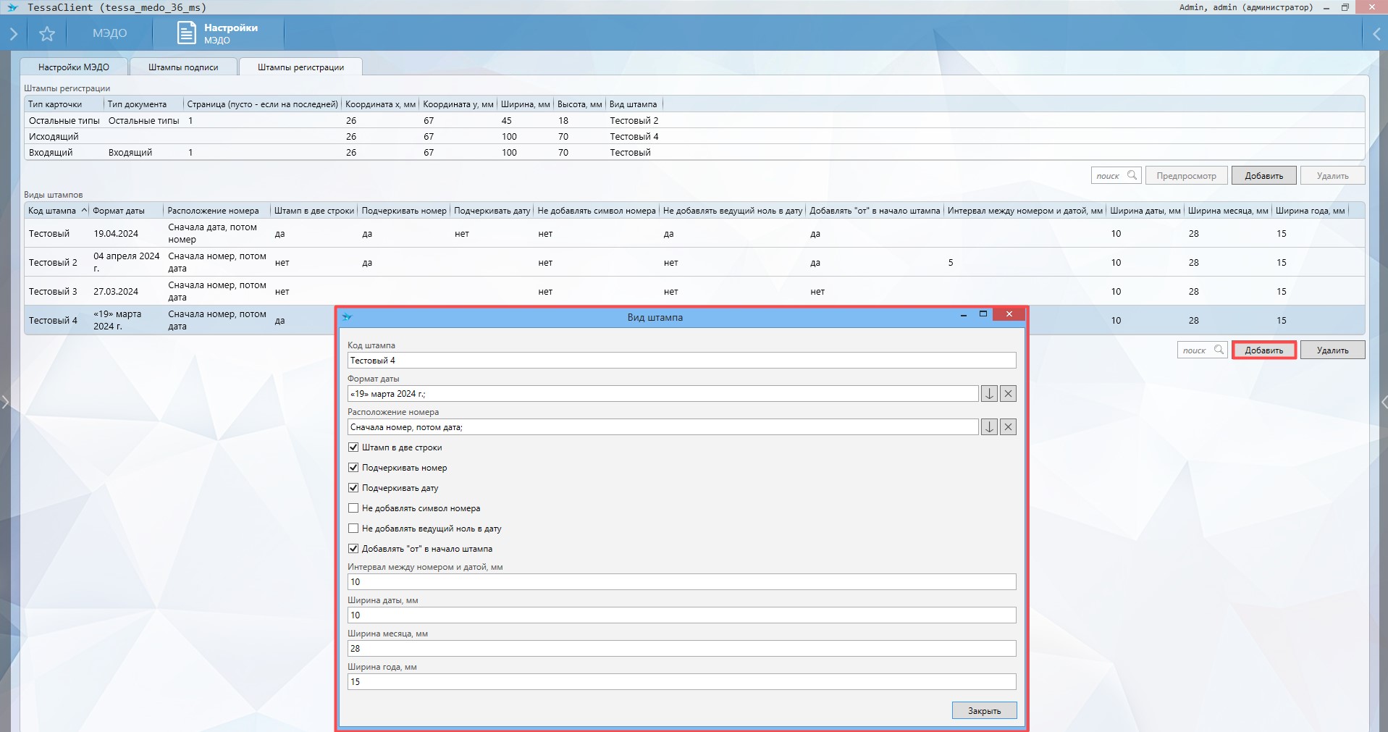Open the number position dropdown arrow
Viewport: 1388px width, 732px height.
click(x=989, y=427)
